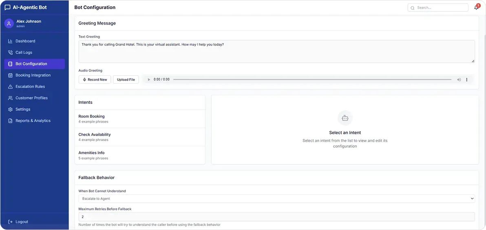486x230 pixels.
Task: Click the robot icon above Select an Intent
Action: [x=345, y=118]
